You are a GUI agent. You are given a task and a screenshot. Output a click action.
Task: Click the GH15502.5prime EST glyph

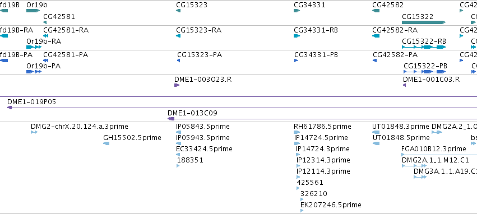tap(106, 143)
